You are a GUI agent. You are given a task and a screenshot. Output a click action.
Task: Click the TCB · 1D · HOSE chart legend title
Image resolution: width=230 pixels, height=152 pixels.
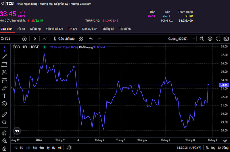click(26, 47)
